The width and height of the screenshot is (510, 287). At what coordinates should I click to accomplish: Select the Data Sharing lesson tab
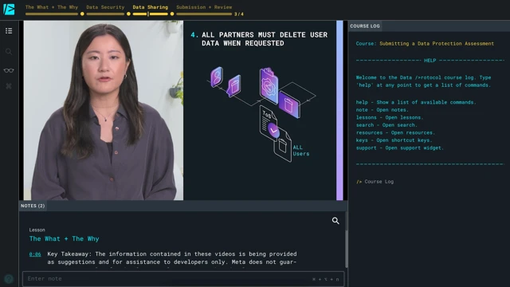[151, 7]
